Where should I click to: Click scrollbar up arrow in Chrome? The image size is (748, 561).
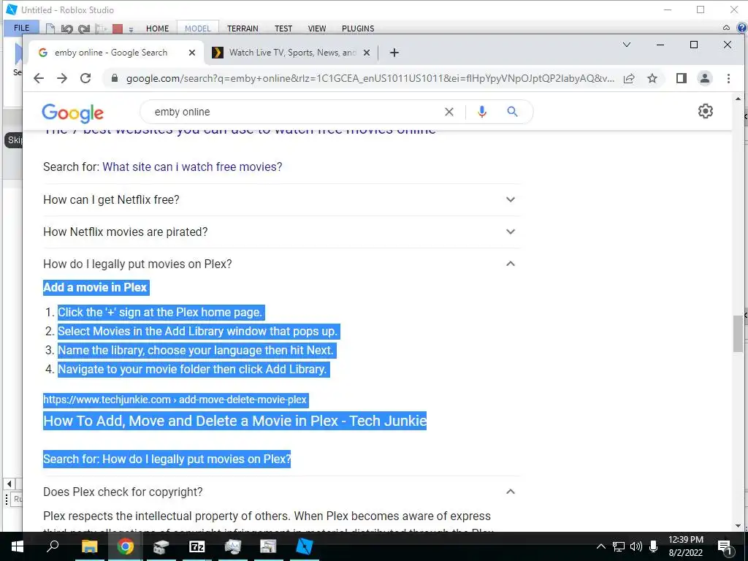tap(738, 99)
